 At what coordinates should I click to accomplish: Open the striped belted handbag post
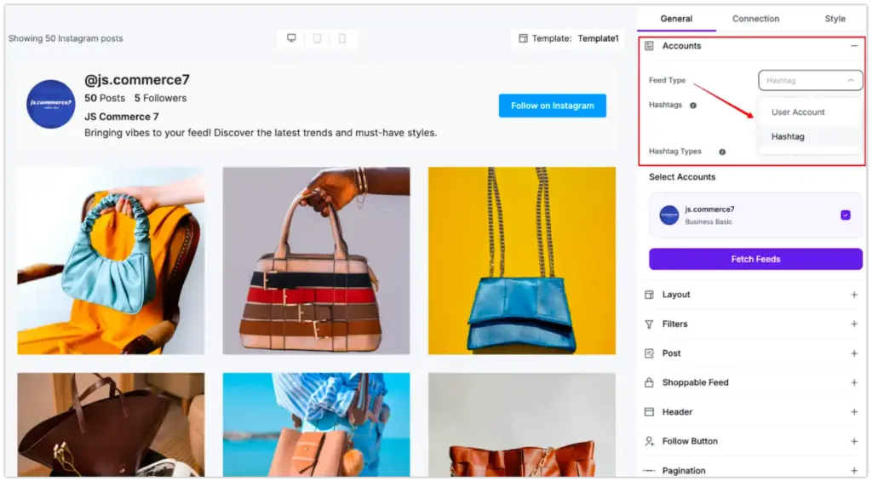316,261
